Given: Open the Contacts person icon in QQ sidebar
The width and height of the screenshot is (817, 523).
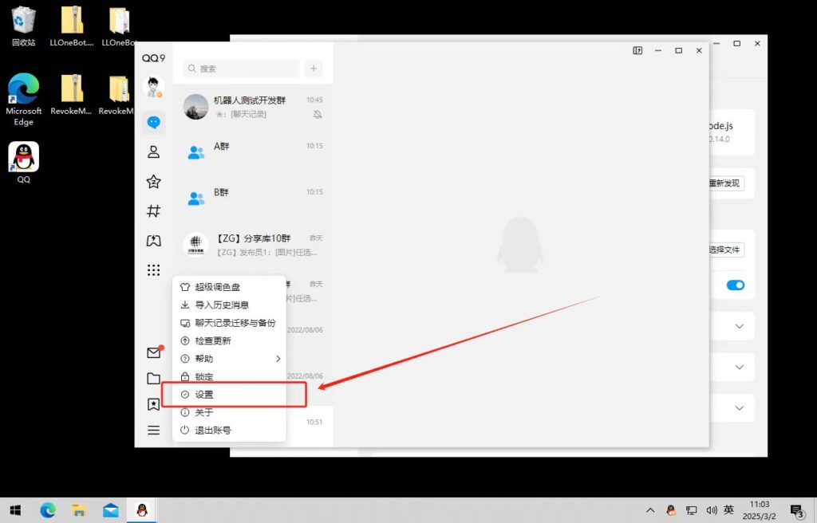Looking at the screenshot, I should [x=153, y=151].
